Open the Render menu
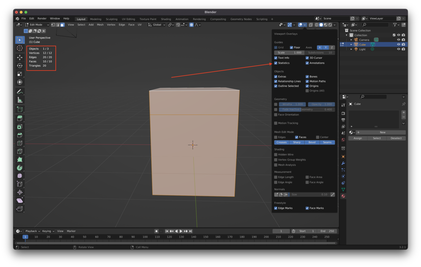 [x=42, y=18]
